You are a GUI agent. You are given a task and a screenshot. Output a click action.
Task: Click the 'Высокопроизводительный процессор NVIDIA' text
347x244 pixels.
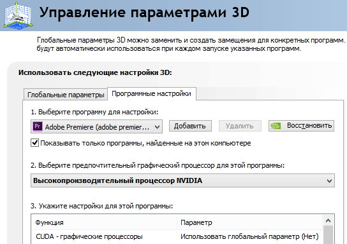(x=117, y=180)
